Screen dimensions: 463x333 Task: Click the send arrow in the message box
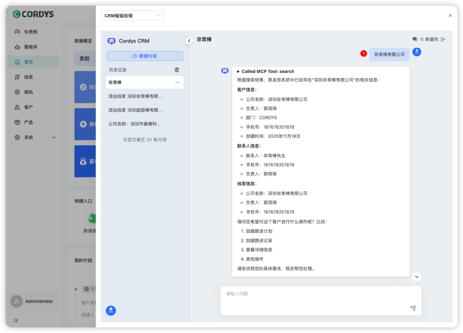413,308
